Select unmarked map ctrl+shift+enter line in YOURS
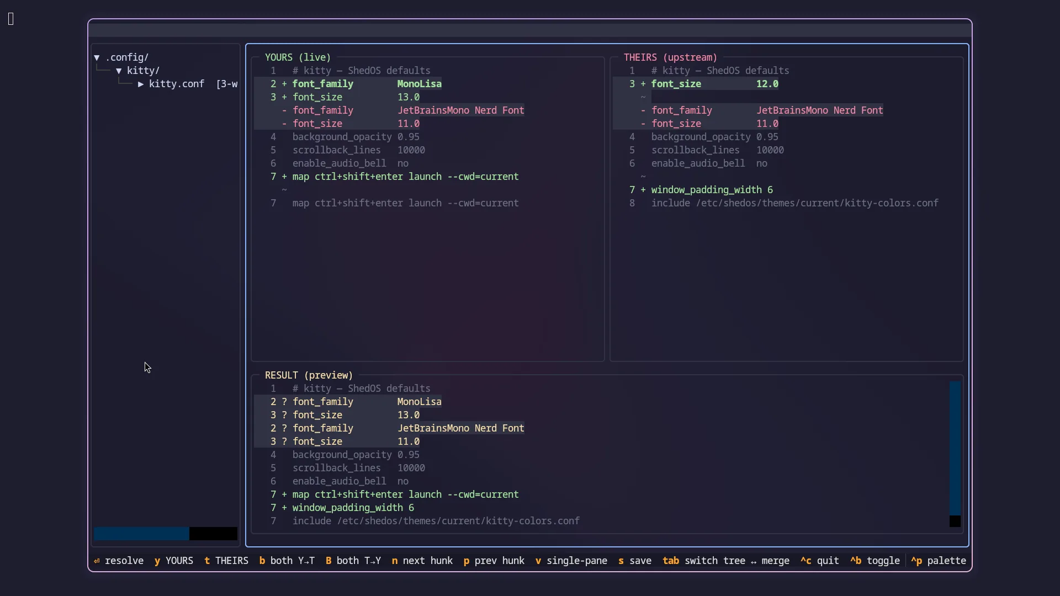Viewport: 1060px width, 596px height. point(395,203)
